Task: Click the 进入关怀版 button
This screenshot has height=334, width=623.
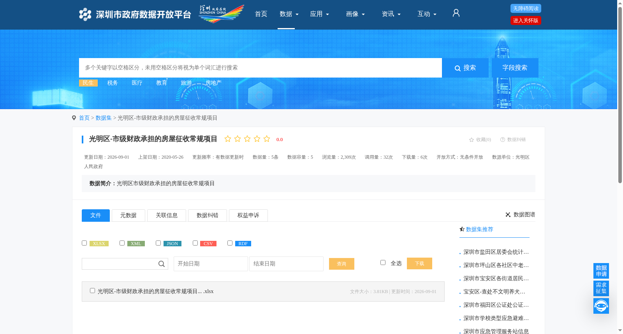Action: click(526, 21)
